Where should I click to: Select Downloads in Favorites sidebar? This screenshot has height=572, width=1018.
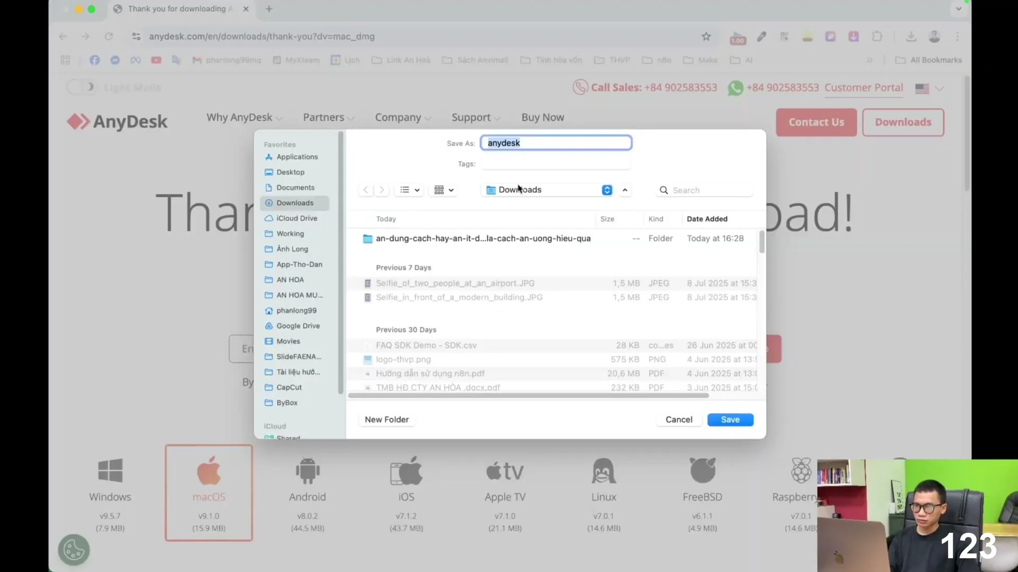[295, 203]
